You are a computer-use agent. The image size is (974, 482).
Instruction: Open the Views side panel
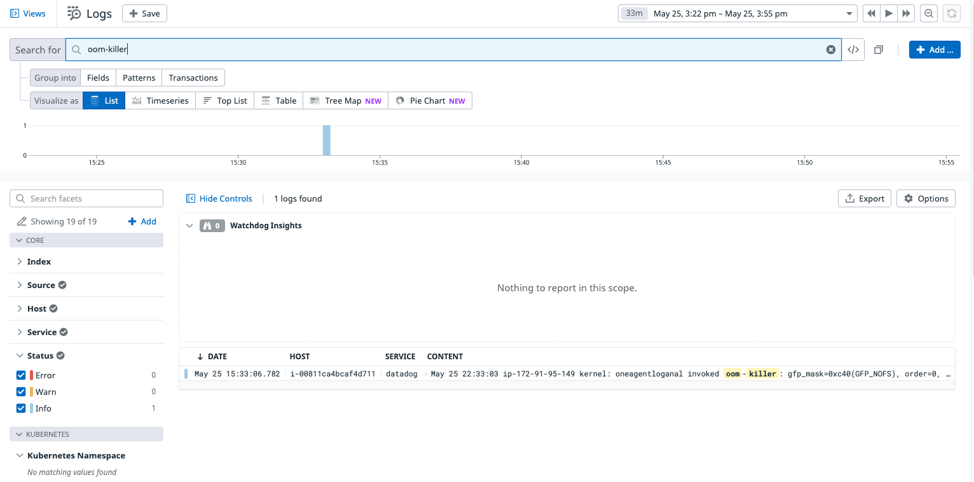click(28, 13)
